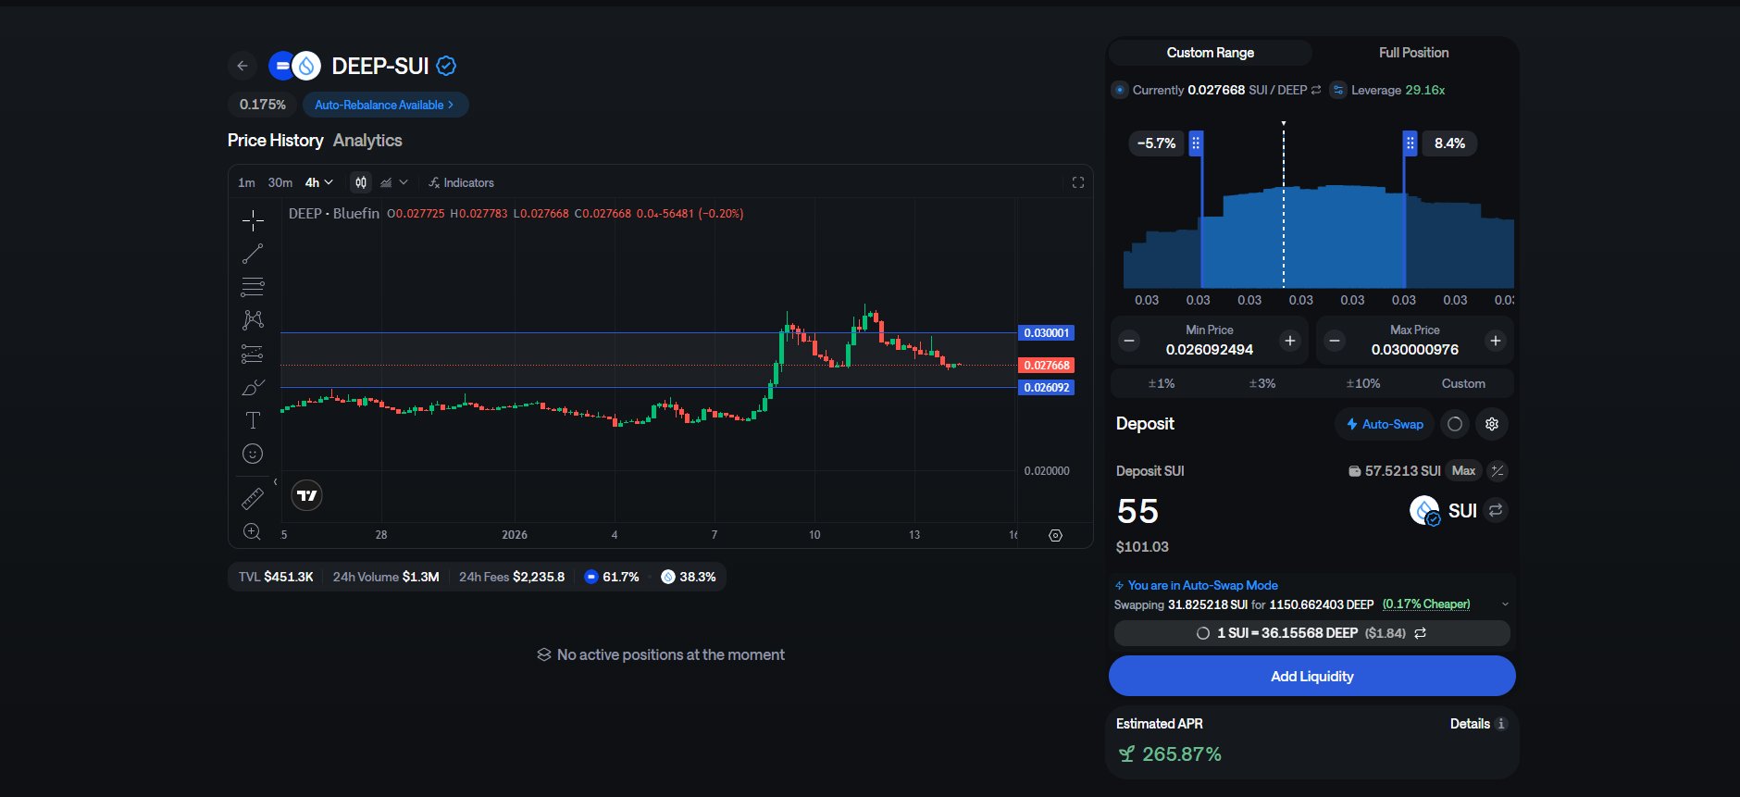The width and height of the screenshot is (1740, 797).
Task: Select the 30m timeframe
Action: click(x=280, y=182)
